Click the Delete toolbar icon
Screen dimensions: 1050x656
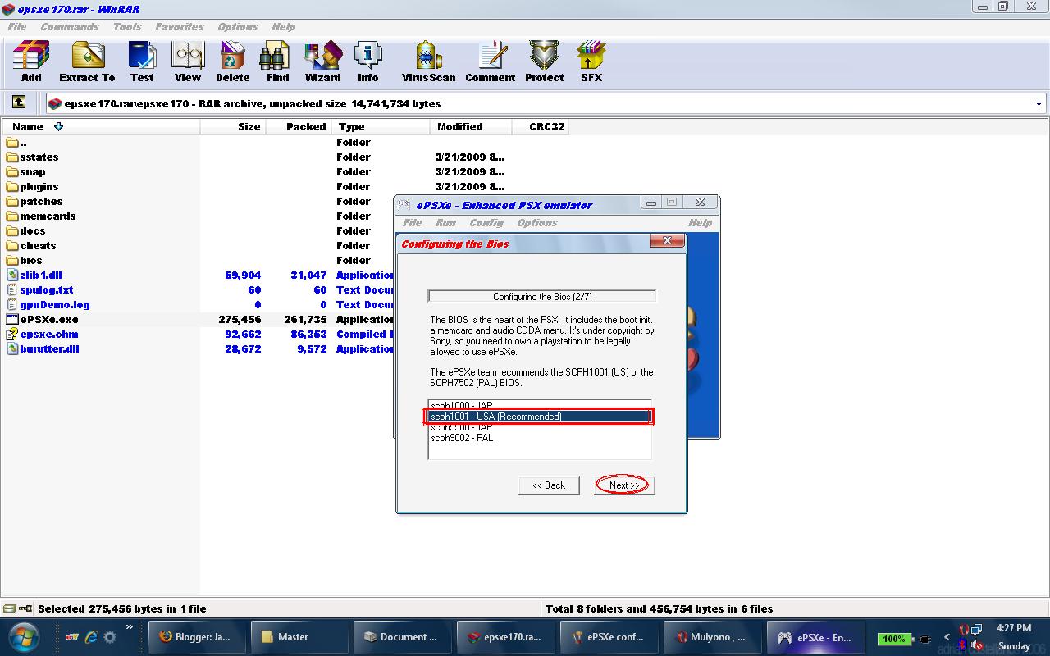[233, 62]
